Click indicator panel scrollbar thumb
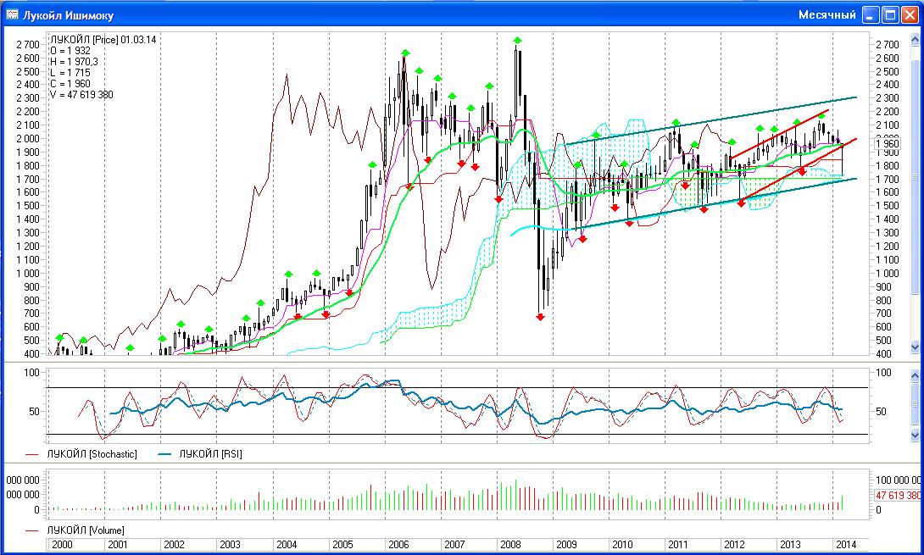This screenshot has height=555, width=924. click(x=914, y=404)
